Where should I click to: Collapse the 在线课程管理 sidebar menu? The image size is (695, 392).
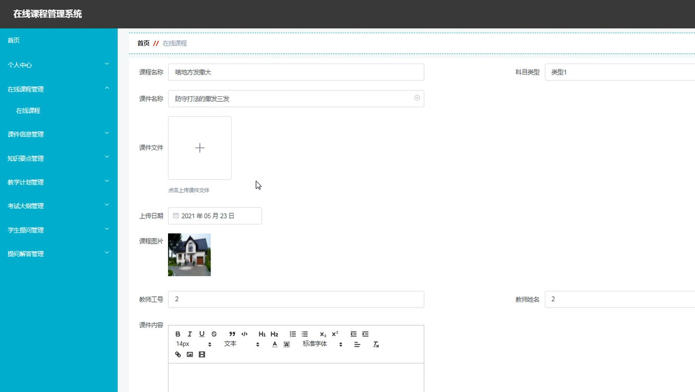point(59,89)
